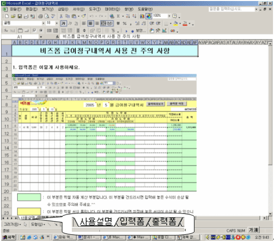Click the Font Color red swatch

(x=185, y=23)
